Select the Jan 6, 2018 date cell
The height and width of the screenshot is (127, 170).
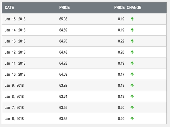pos(14,119)
